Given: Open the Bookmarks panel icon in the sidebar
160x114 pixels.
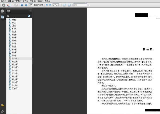Looking at the screenshot, I should pyautogui.click(x=3, y=17).
